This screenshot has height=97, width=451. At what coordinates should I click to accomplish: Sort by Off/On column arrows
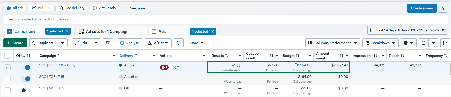click(29, 56)
